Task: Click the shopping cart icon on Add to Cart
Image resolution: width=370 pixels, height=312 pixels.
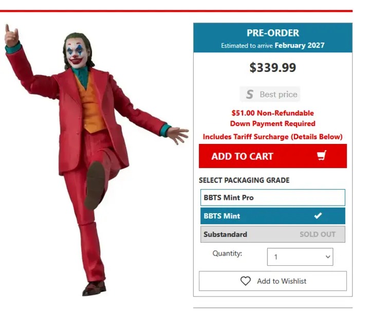Action: (x=322, y=156)
